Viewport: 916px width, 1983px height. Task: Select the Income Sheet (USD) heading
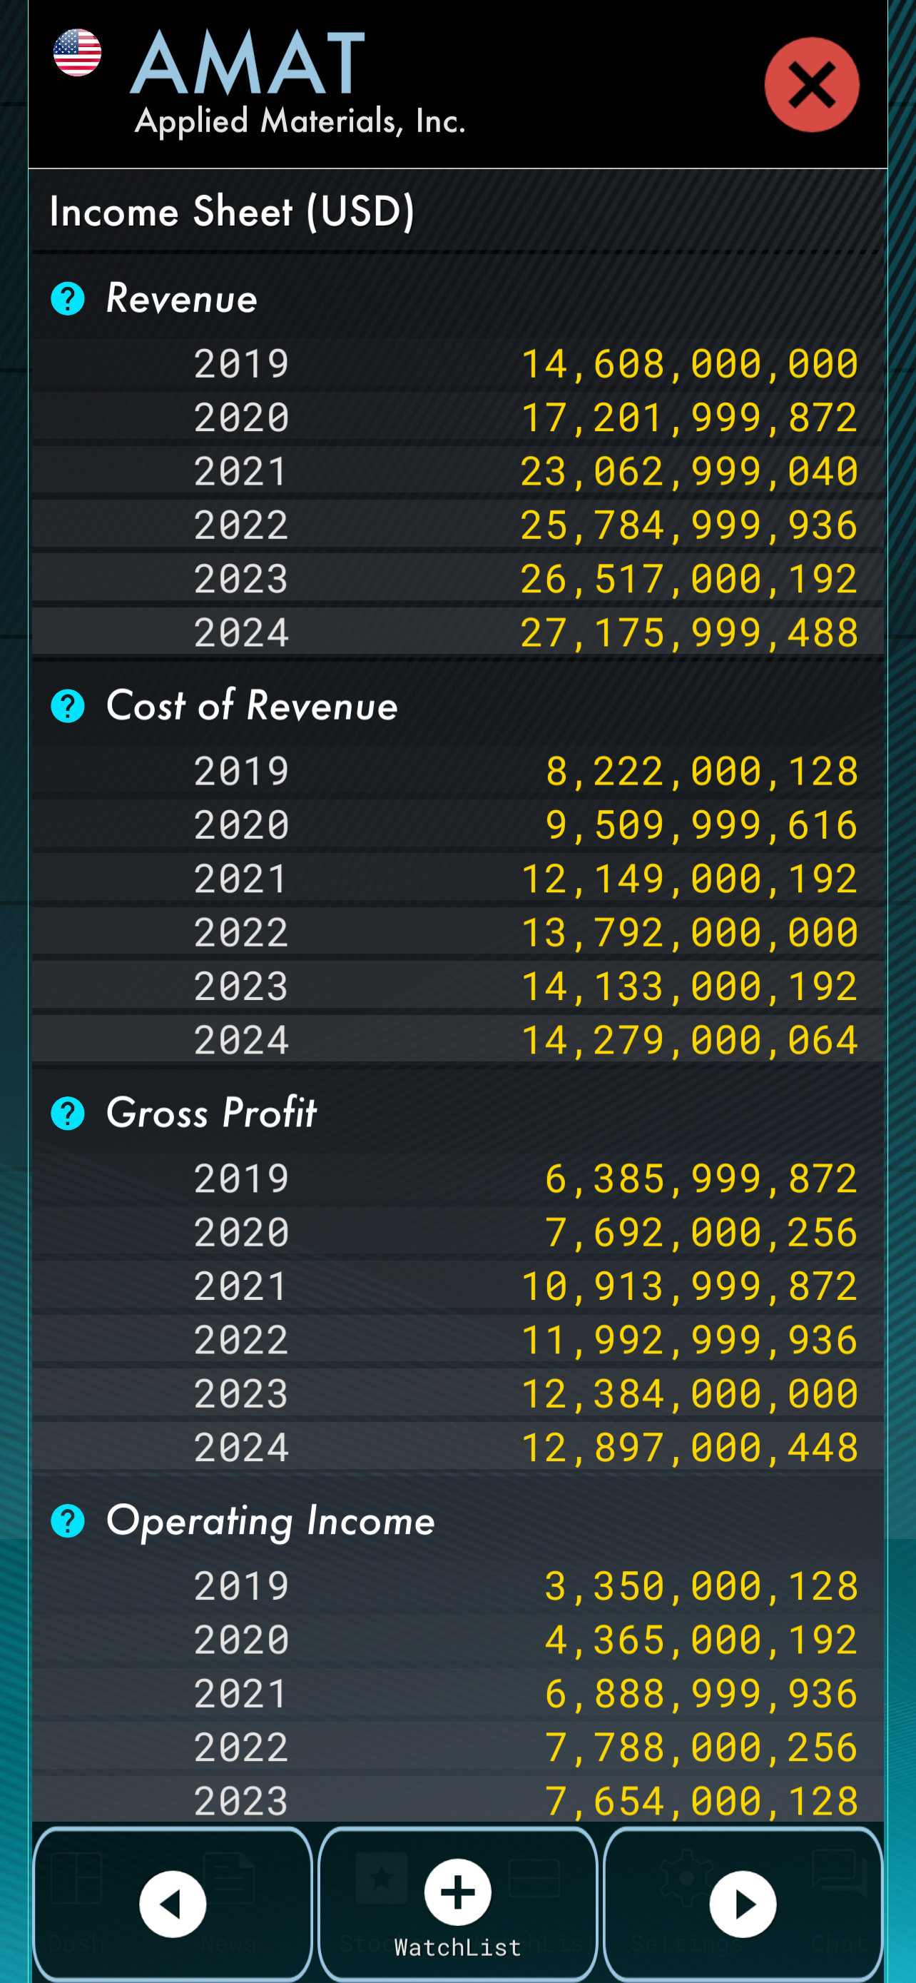point(233,212)
